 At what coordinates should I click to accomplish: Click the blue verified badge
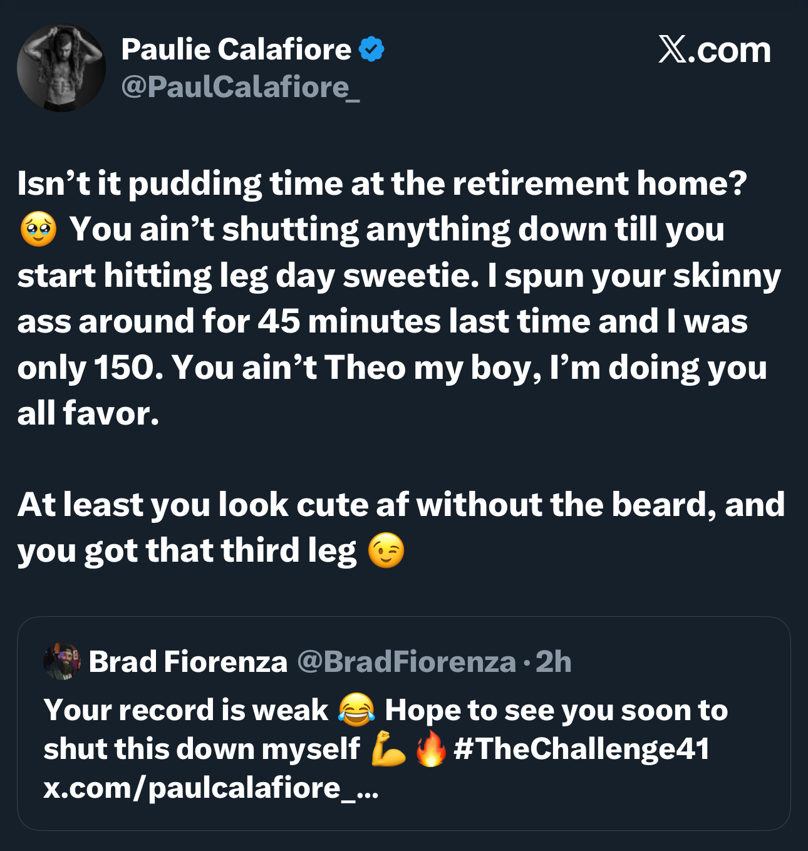tap(371, 49)
